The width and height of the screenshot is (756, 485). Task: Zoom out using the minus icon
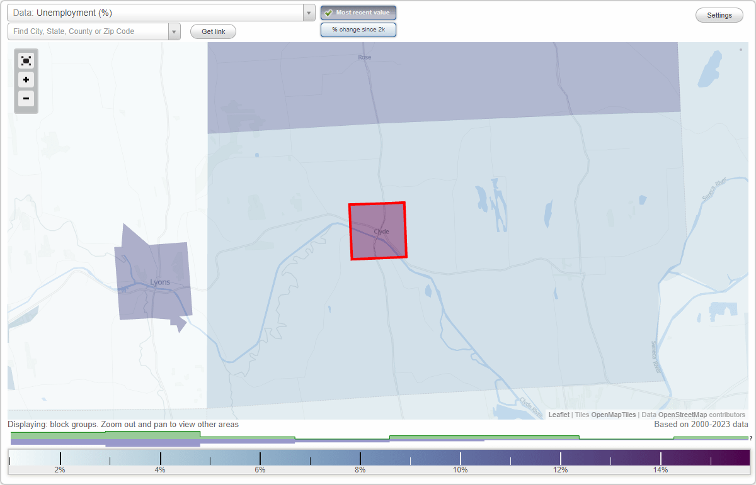coord(26,99)
